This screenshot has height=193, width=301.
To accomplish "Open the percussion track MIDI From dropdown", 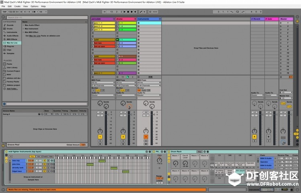I will tap(103, 83).
